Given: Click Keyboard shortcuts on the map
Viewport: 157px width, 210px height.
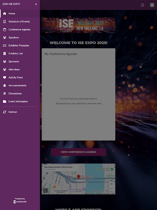Looking at the screenshot, I should pos(89,193).
